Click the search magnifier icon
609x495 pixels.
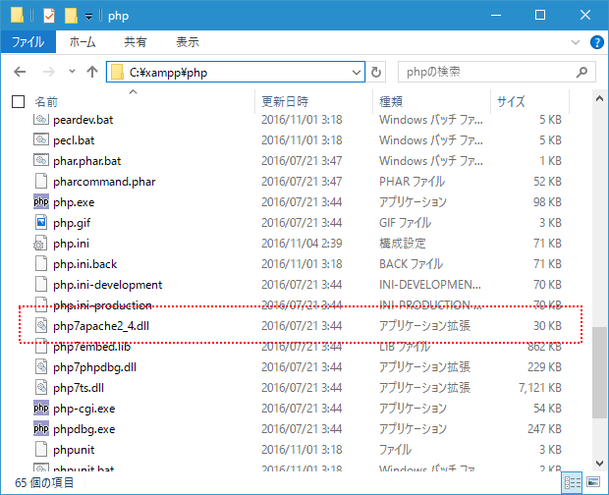[581, 72]
